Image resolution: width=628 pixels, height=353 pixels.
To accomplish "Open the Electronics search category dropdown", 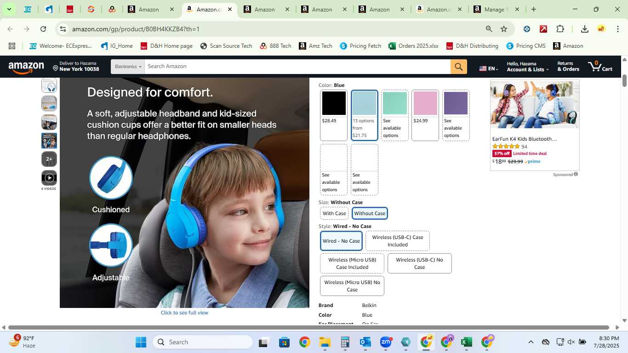I will [128, 67].
